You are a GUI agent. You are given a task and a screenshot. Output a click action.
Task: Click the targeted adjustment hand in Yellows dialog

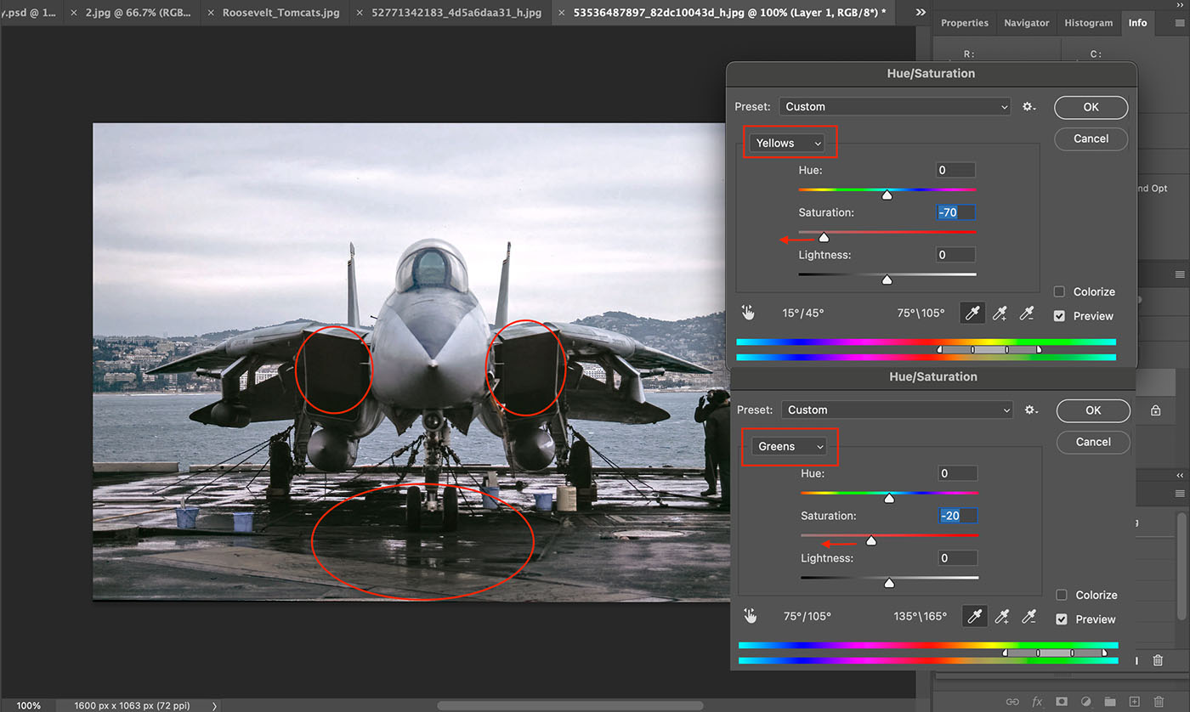pos(748,313)
